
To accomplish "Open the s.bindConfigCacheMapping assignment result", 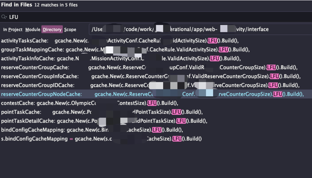I will pos(89,139).
